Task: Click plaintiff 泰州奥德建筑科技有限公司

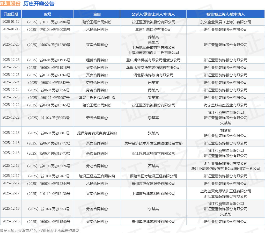Action: (x=153, y=222)
